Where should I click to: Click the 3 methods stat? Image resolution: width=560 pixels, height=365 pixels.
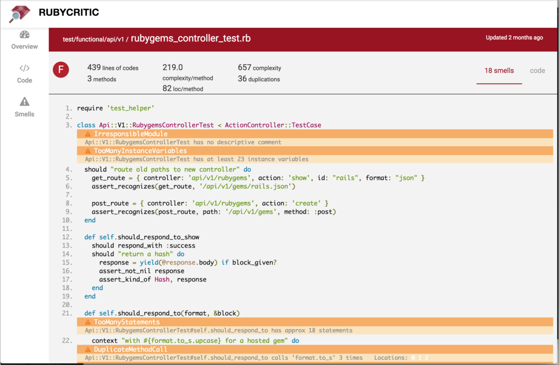(x=102, y=79)
